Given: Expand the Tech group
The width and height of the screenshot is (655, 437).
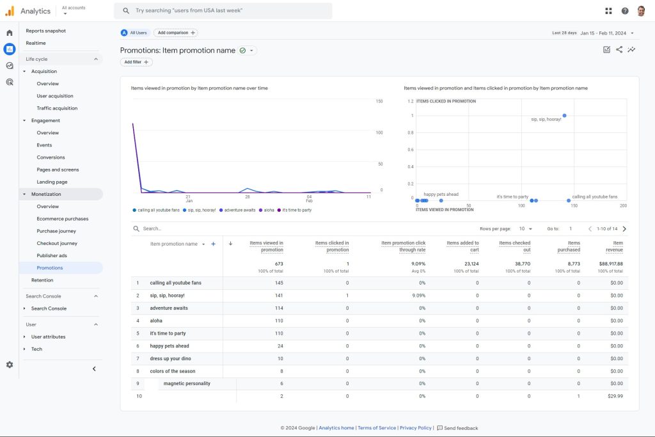Looking at the screenshot, I should [x=24, y=349].
